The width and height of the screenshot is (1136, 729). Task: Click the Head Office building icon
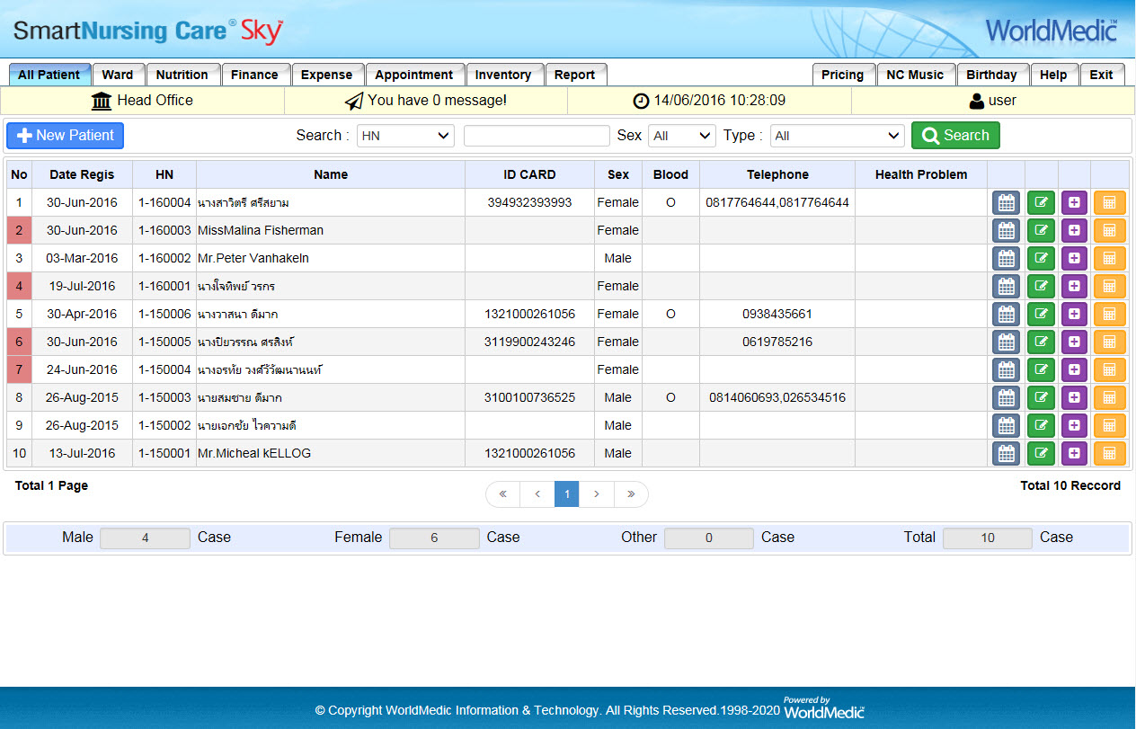point(102,101)
